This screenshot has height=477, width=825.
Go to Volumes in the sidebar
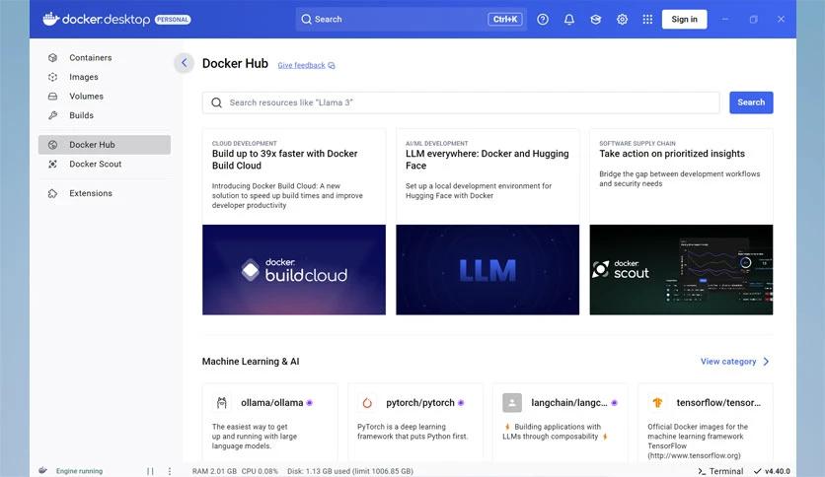(105, 97)
